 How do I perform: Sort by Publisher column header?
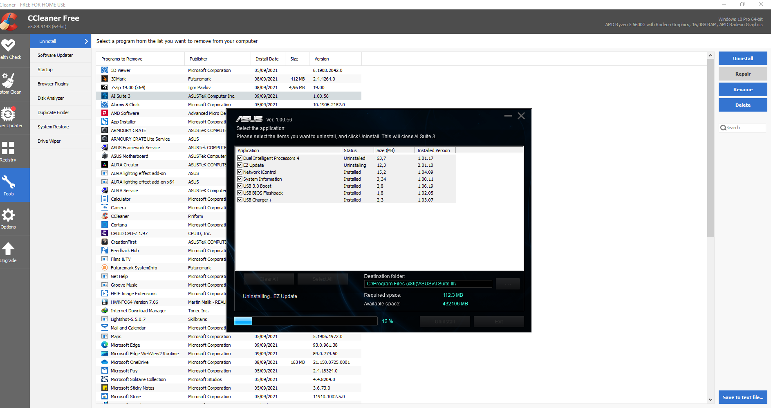[x=198, y=59]
